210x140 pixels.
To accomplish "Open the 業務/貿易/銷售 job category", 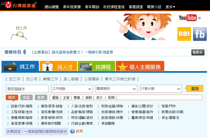I will tap(52, 106).
